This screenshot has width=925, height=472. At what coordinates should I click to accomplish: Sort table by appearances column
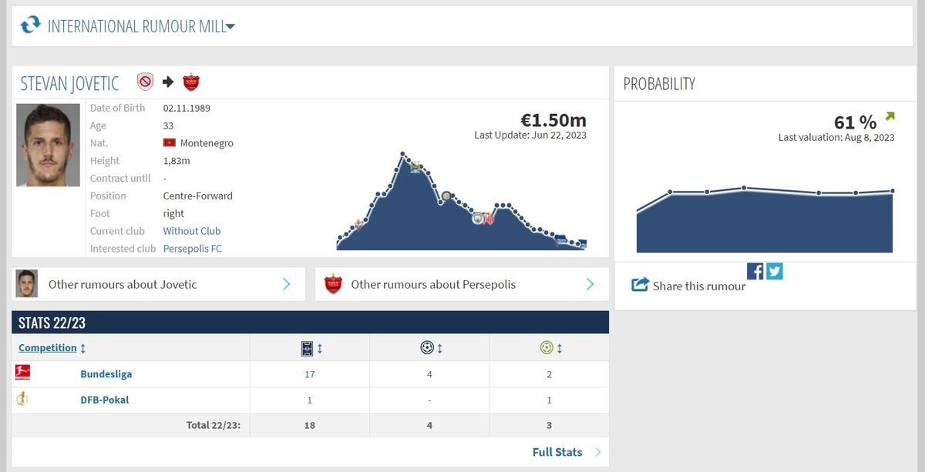coord(310,348)
